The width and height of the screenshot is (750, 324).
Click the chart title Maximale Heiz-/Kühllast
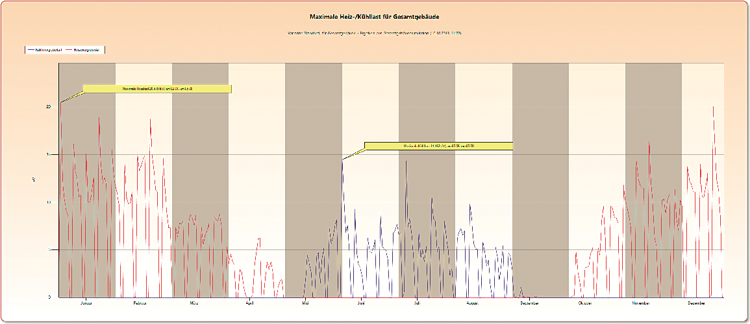pos(375,17)
